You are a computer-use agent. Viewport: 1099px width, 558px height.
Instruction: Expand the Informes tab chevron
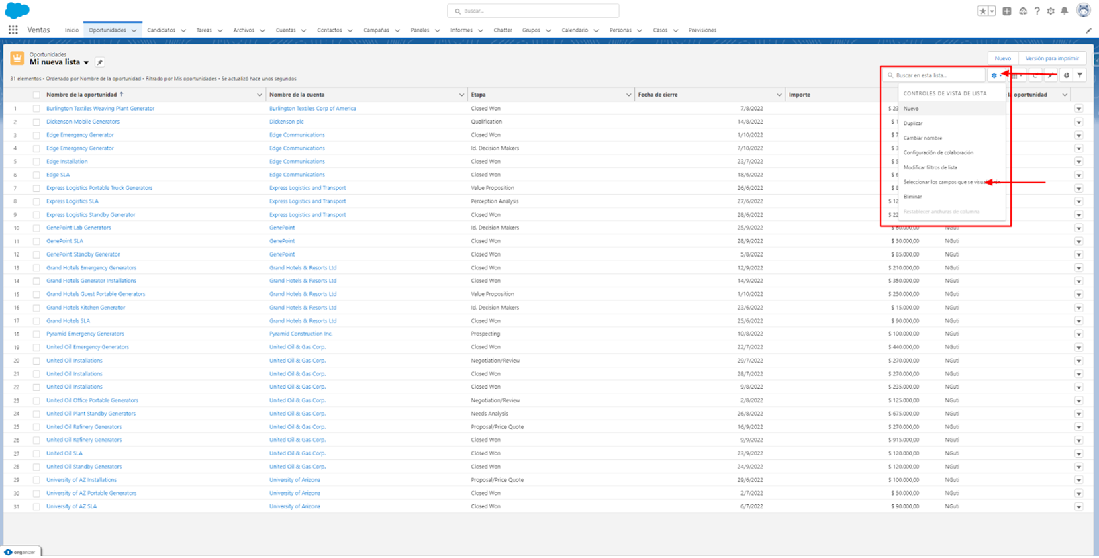(481, 30)
